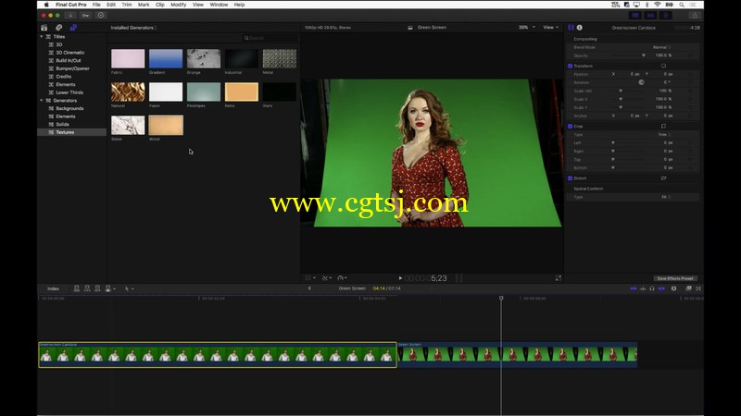
Task: Select Solids generator category
Action: click(62, 125)
